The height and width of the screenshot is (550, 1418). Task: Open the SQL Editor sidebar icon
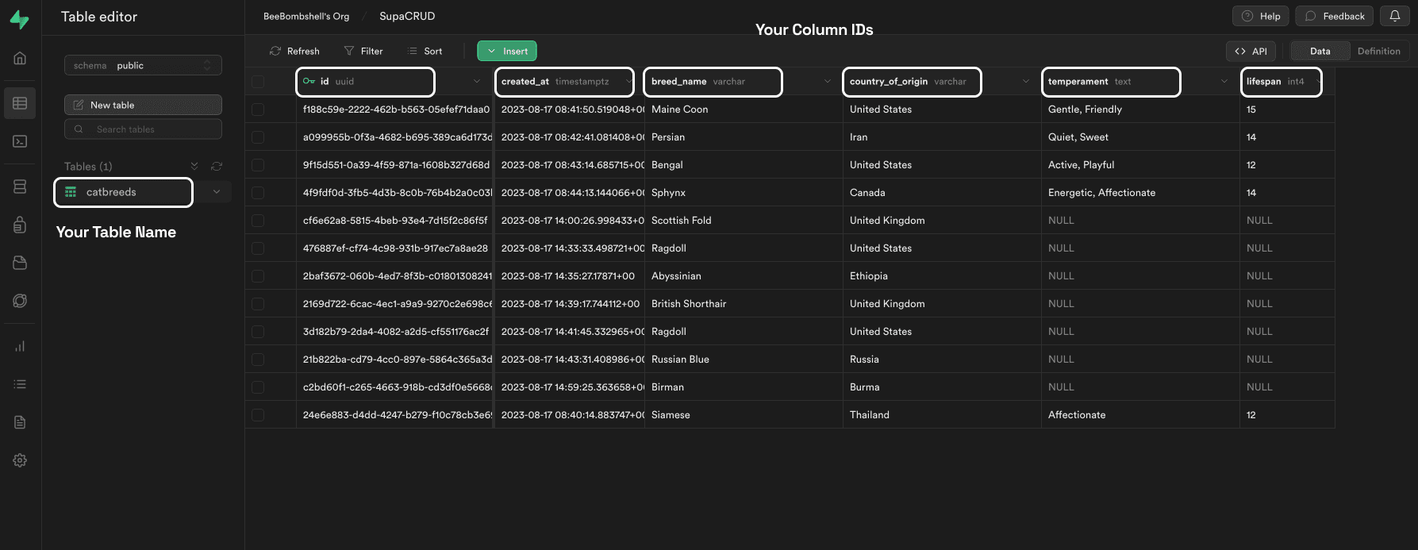pos(20,141)
